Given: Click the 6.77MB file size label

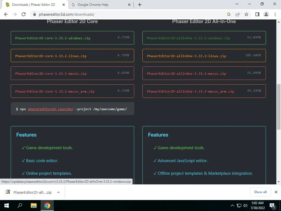Looking at the screenshot, I should (123, 37).
